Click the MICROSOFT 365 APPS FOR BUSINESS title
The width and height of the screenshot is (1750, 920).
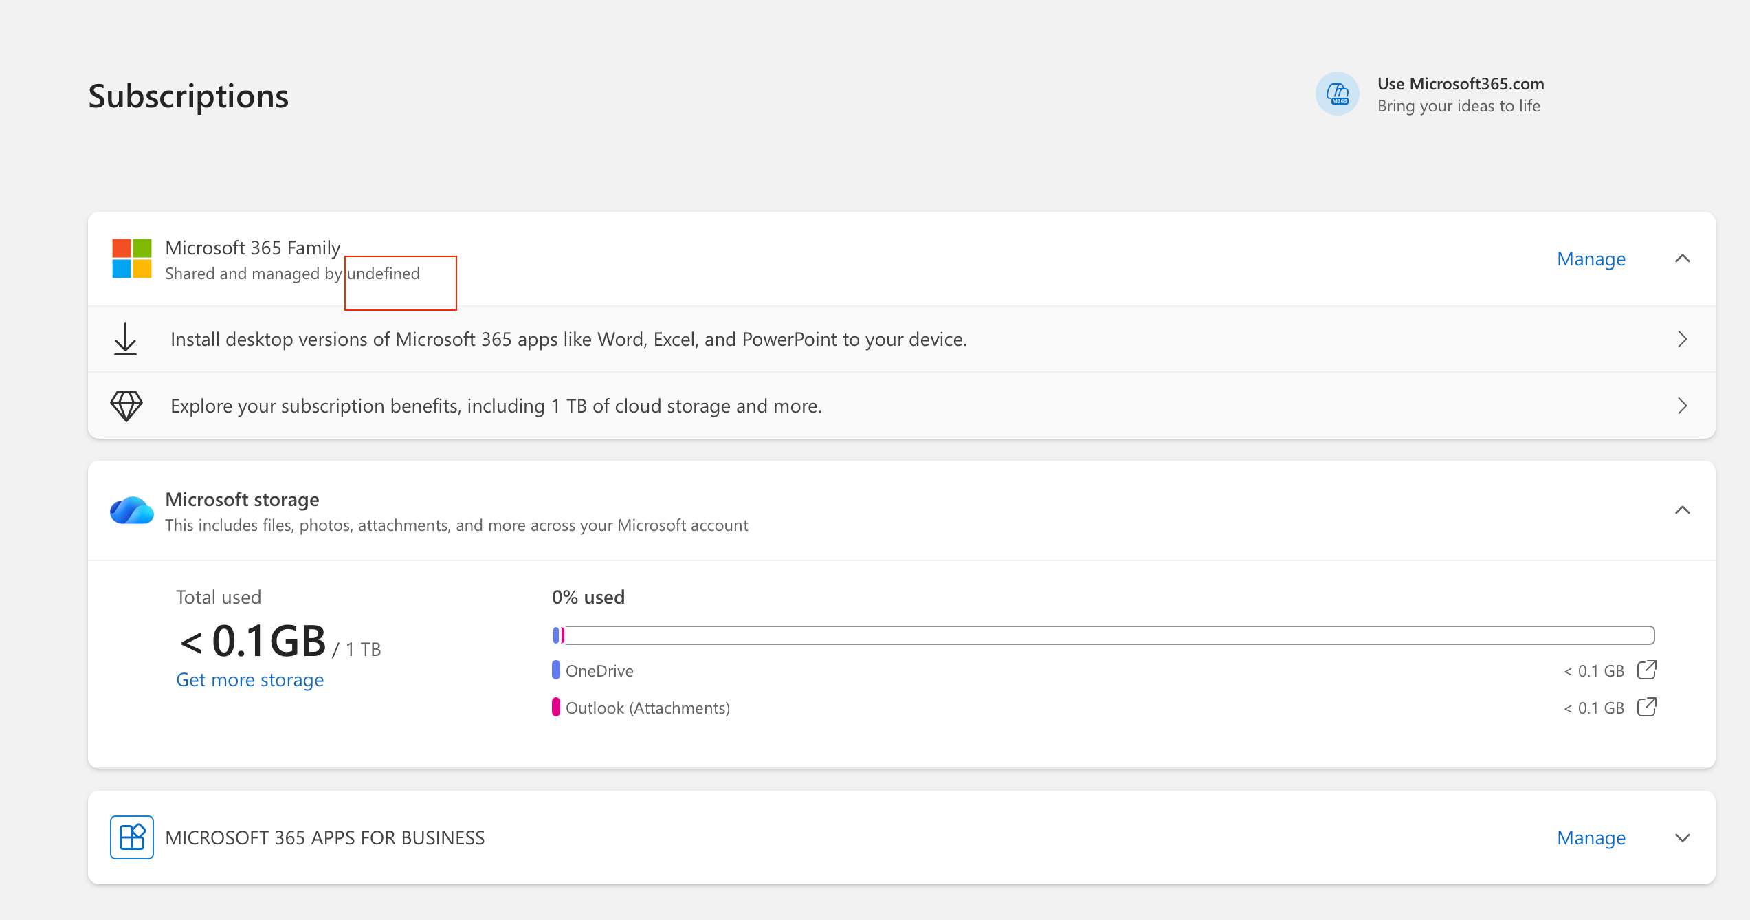pyautogui.click(x=324, y=837)
